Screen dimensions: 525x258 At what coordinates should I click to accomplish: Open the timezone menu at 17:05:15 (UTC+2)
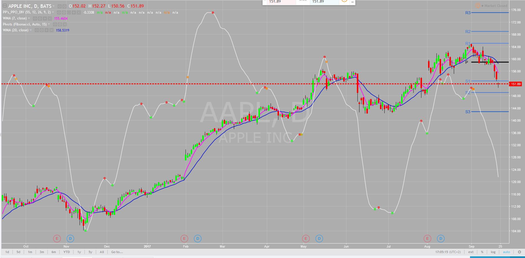click(448, 252)
